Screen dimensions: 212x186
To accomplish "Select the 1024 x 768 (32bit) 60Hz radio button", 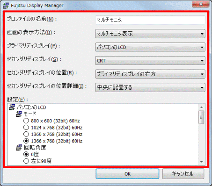I will pyautogui.click(x=26, y=128).
